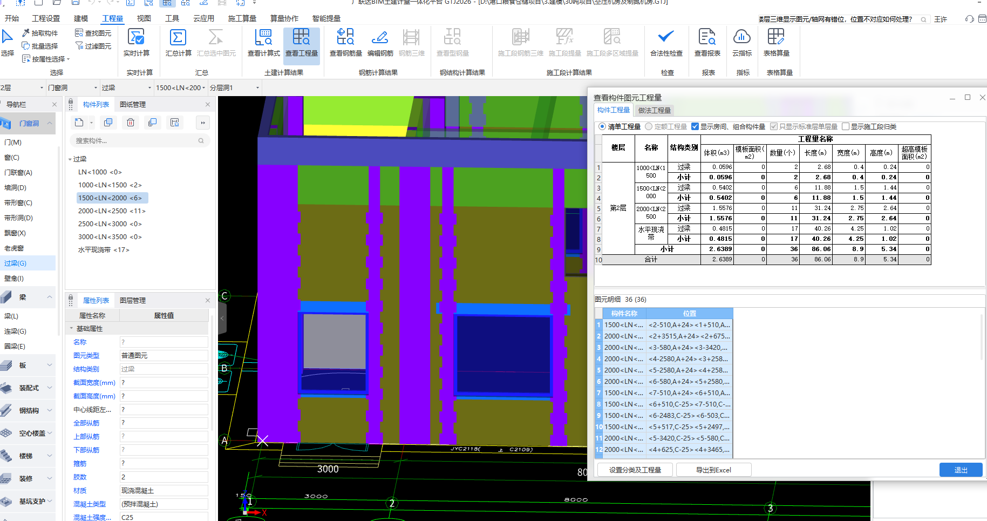987x521 pixels.
Task: Open 查看计算式 tool in ribbon
Action: (263, 38)
